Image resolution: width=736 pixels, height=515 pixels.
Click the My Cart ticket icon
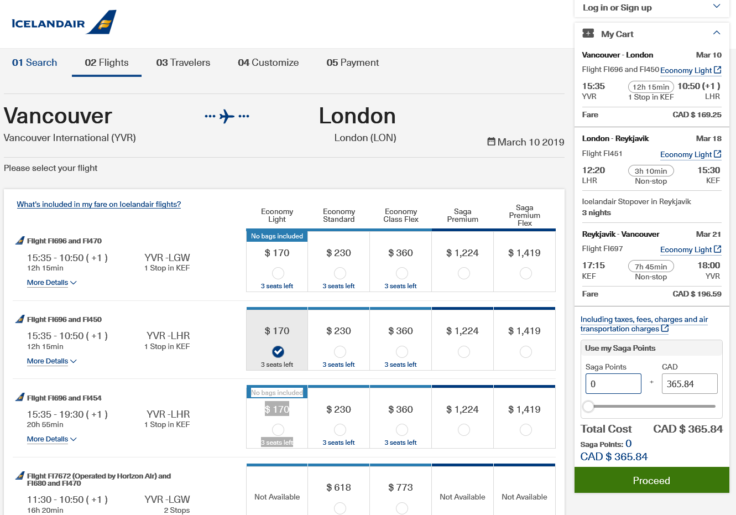click(x=588, y=33)
